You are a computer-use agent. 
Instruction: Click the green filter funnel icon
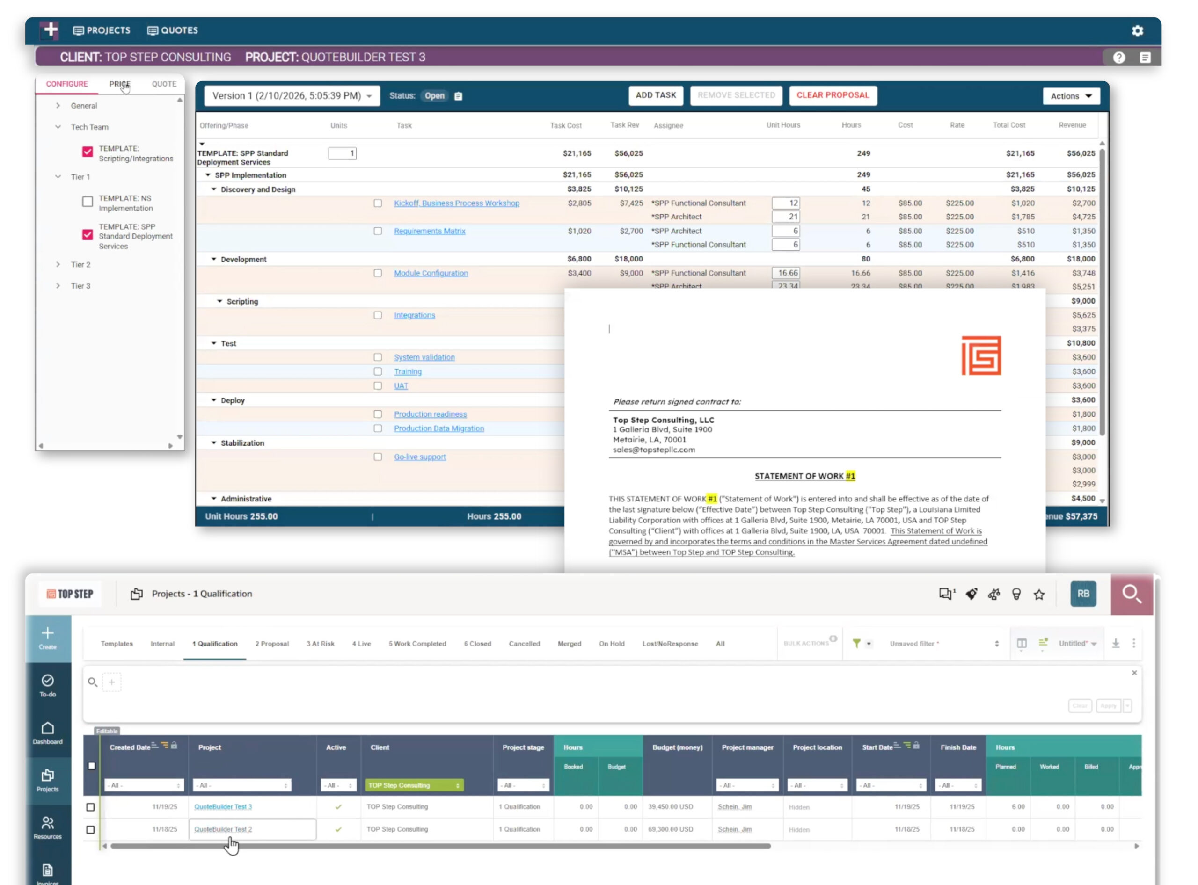click(x=856, y=643)
